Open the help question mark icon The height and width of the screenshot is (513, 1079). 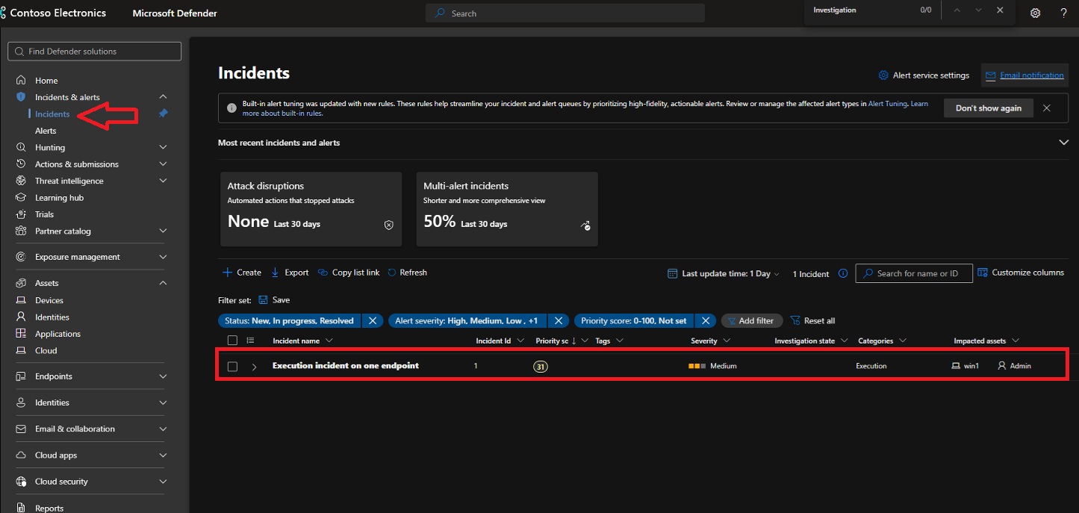tap(1063, 13)
